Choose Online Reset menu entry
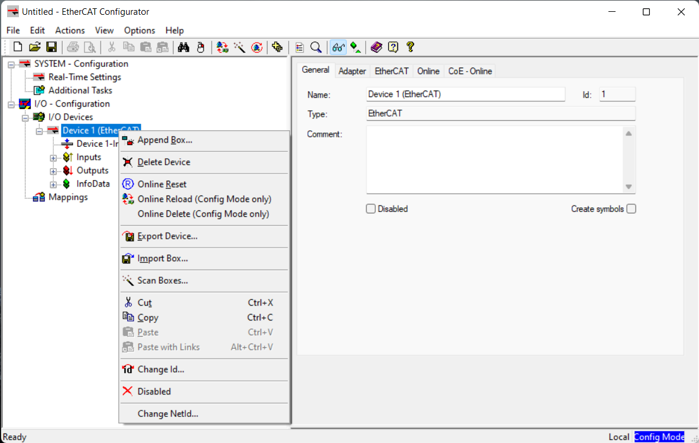 coord(204,184)
